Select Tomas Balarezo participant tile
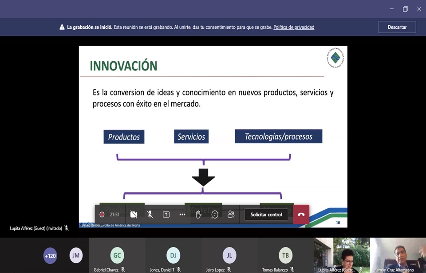The height and width of the screenshot is (273, 426). 285,255
